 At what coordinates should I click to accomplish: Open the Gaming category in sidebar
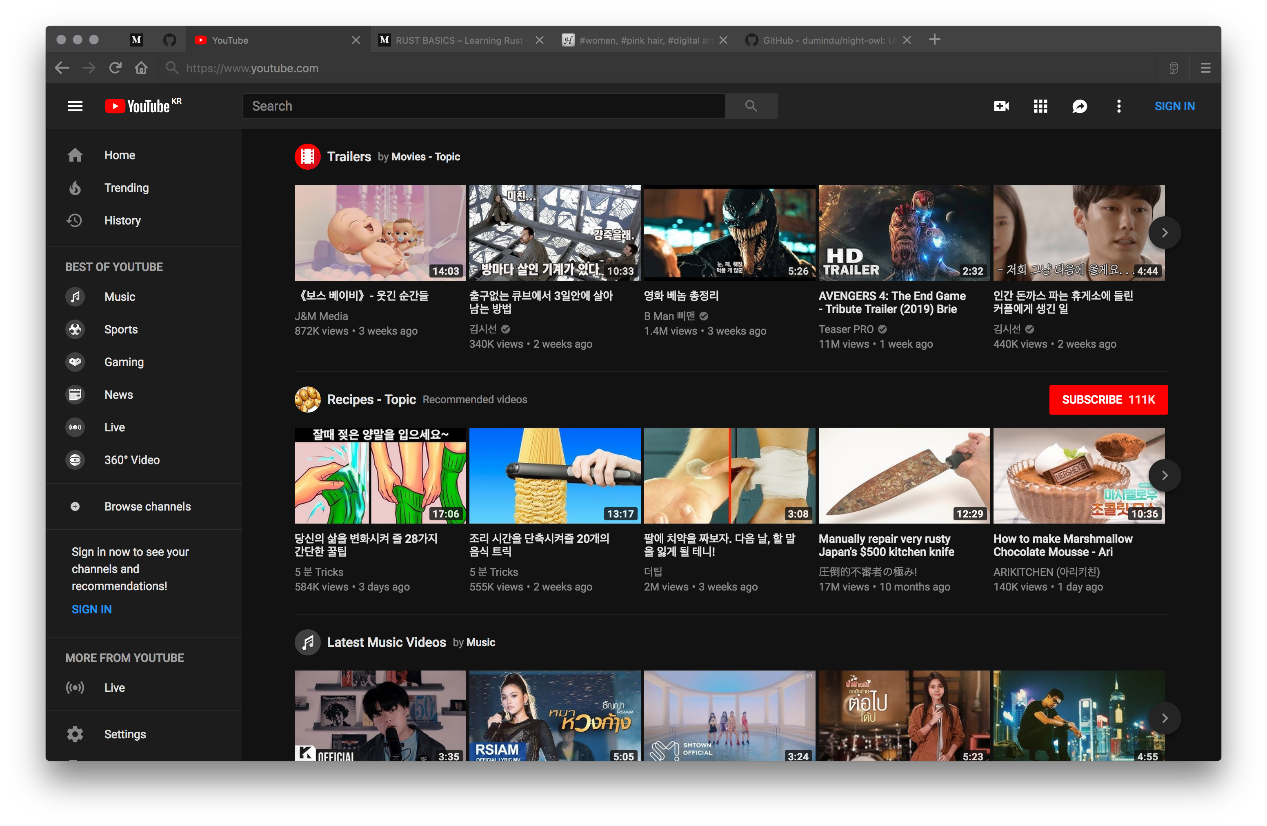coord(124,362)
